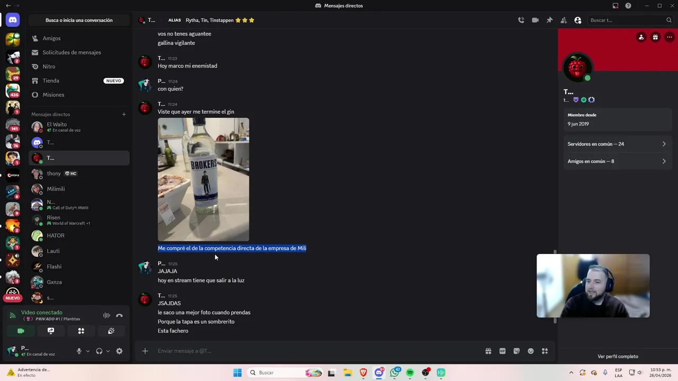Hide the user profile side panel
678x381 pixels.
[578, 20]
